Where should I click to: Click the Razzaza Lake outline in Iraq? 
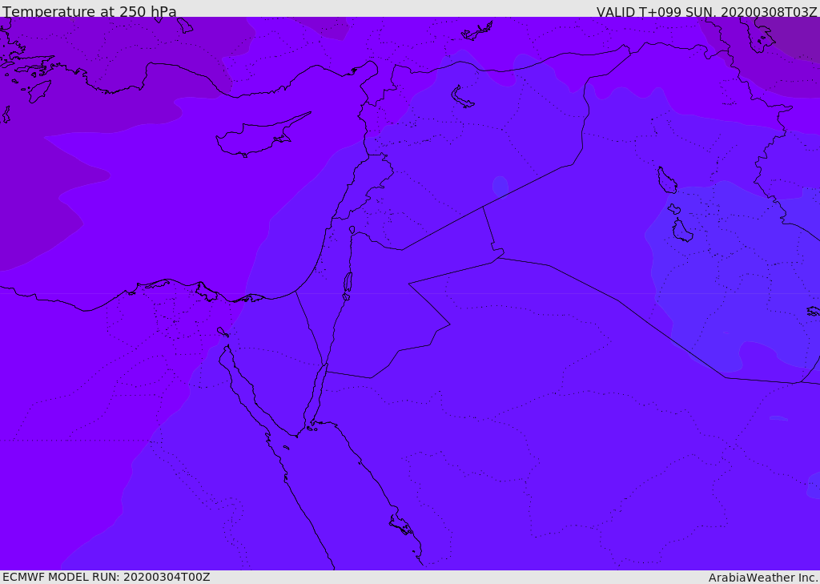point(681,231)
